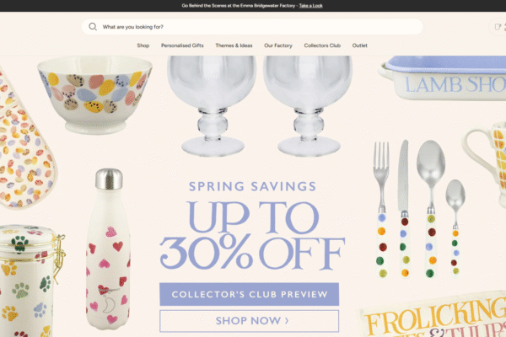Visit the Outlet section
506x337 pixels.
(x=359, y=45)
